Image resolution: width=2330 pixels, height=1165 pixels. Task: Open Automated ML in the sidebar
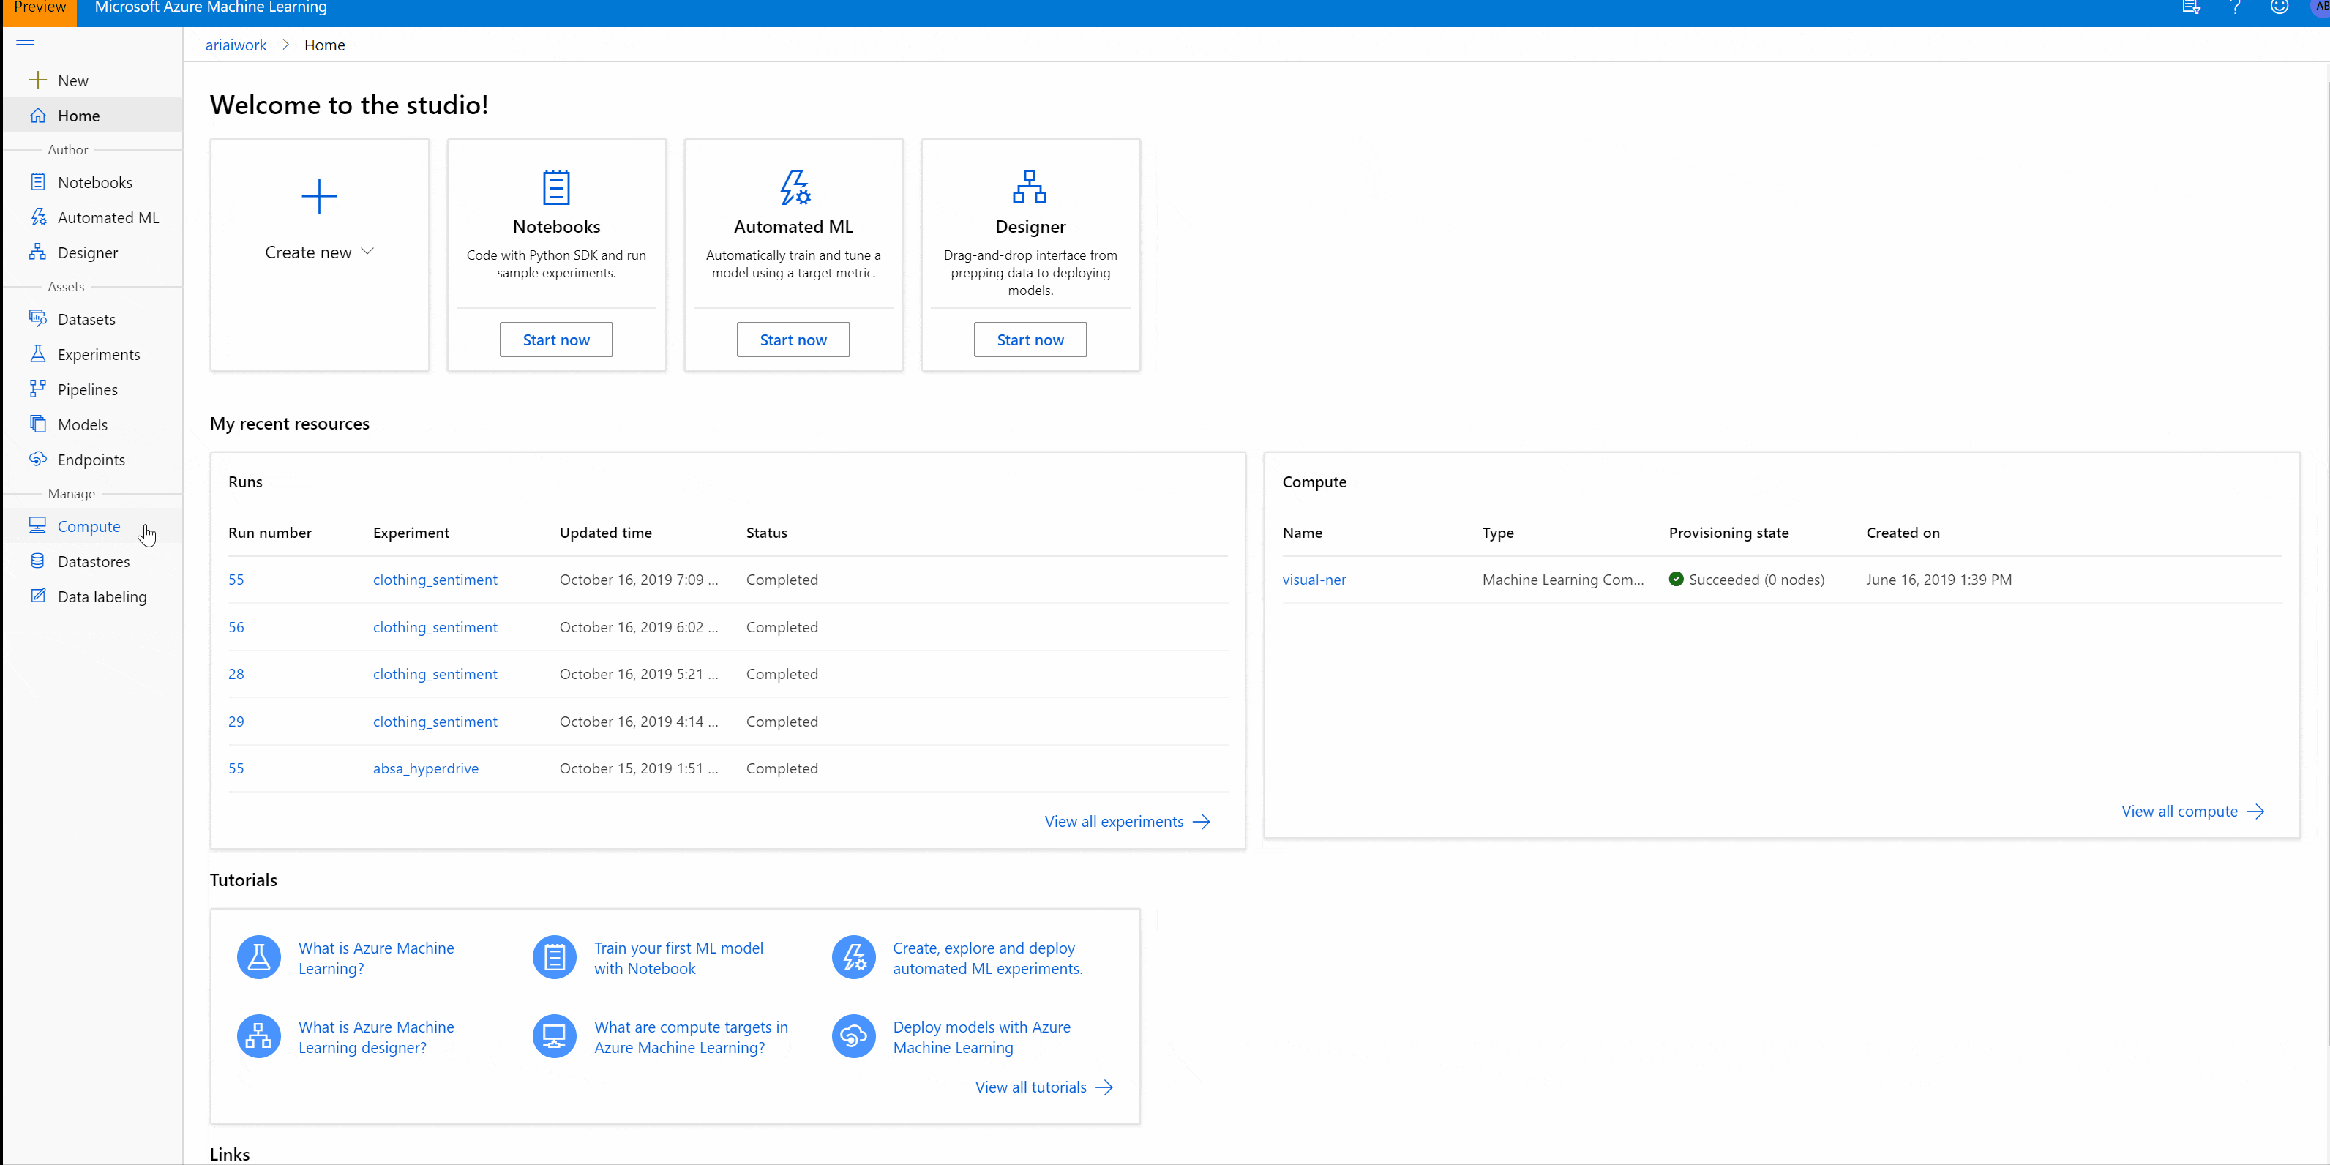93,217
